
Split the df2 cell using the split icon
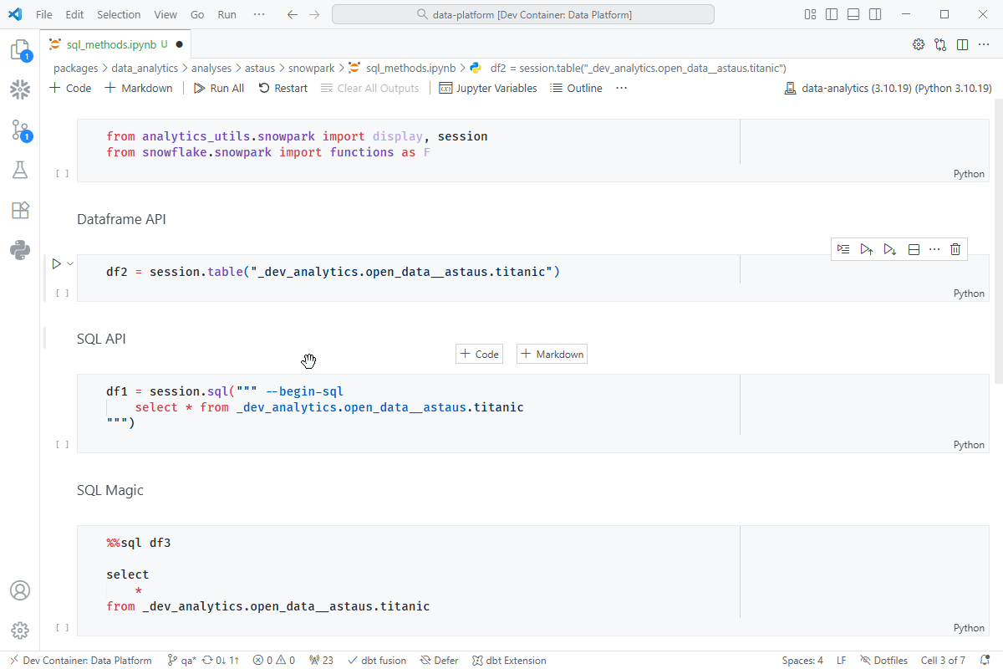(913, 248)
